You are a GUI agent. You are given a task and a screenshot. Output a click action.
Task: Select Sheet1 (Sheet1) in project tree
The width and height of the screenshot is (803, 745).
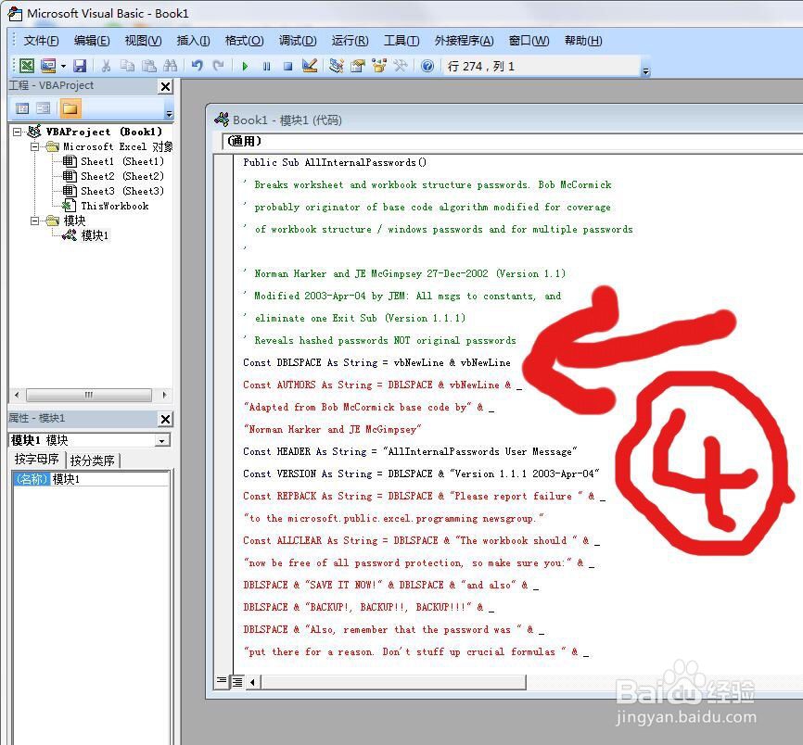click(x=113, y=161)
